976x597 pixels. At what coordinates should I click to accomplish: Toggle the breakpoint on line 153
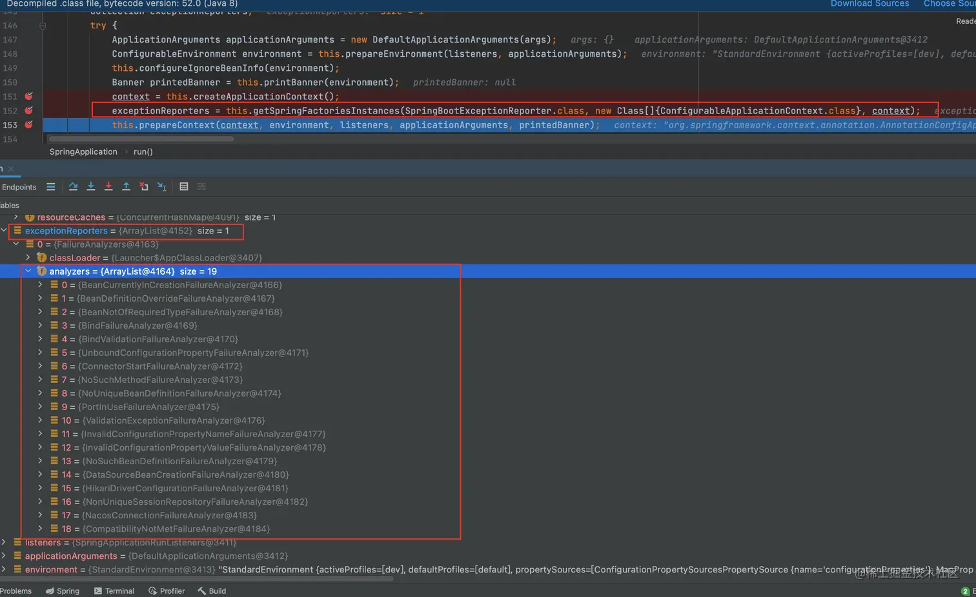28,124
